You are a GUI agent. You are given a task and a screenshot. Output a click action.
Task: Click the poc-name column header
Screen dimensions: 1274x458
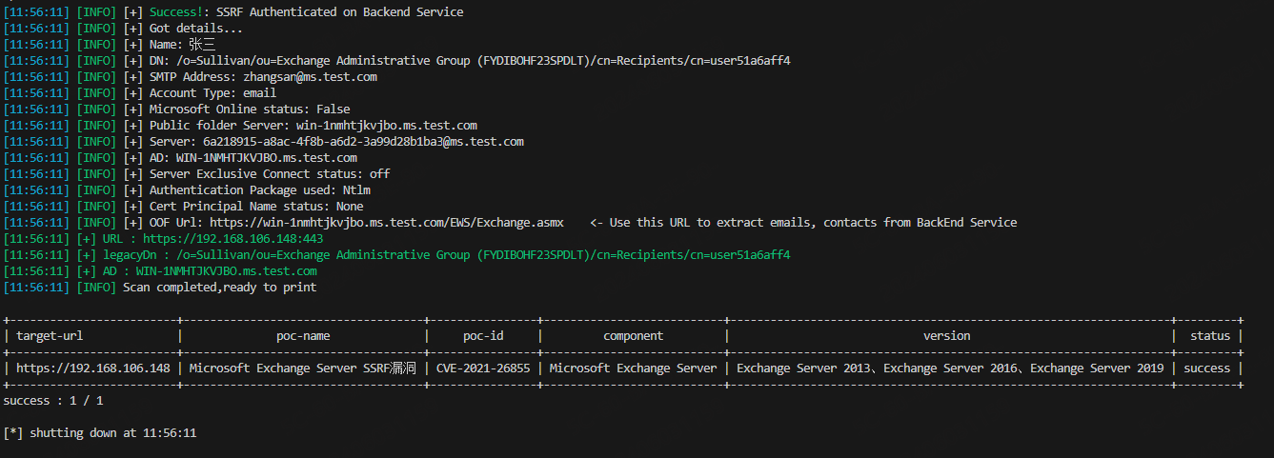coord(303,336)
